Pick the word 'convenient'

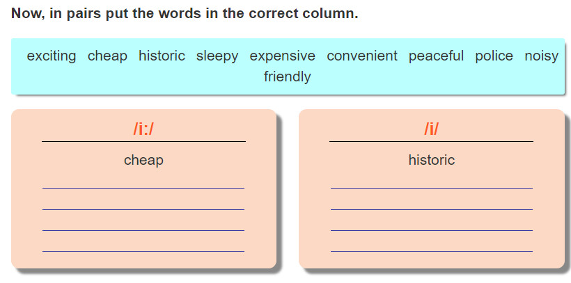[x=362, y=56]
